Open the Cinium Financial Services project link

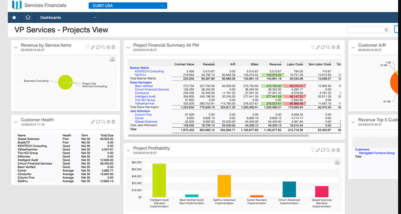pyautogui.click(x=152, y=90)
